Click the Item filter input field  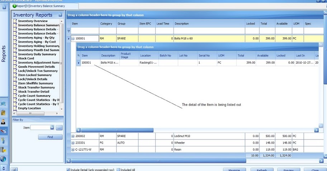pos(40,128)
